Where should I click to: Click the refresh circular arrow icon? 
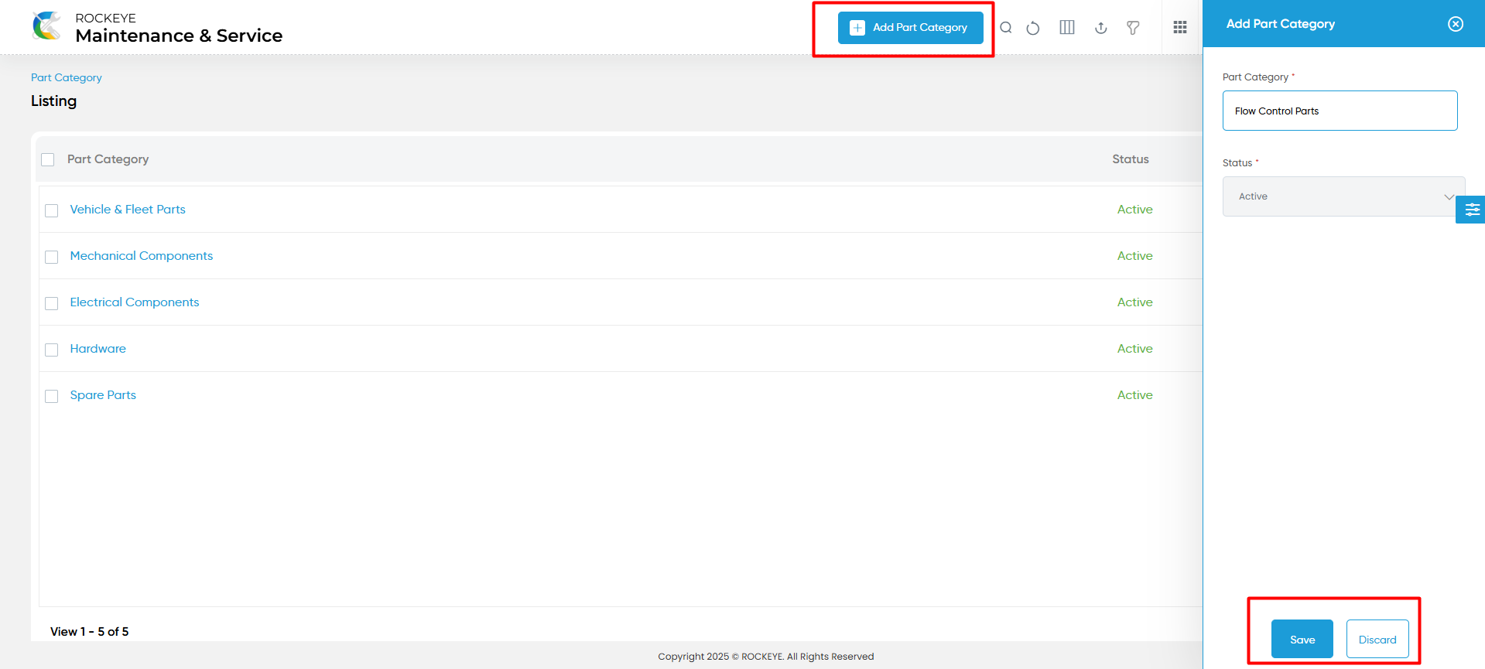coord(1033,28)
